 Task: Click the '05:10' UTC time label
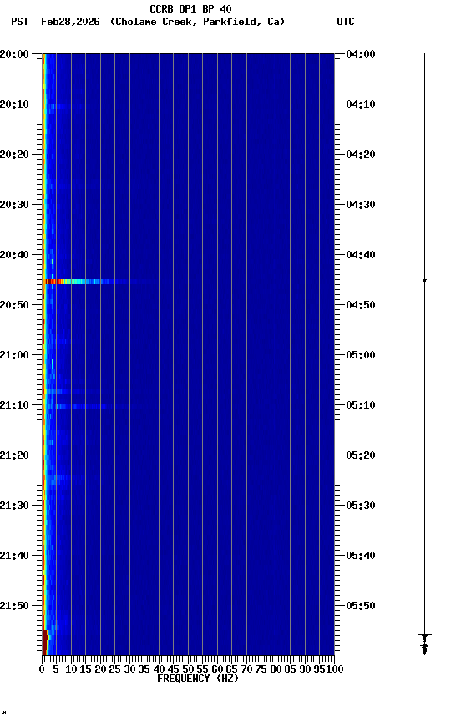pyautogui.click(x=361, y=405)
